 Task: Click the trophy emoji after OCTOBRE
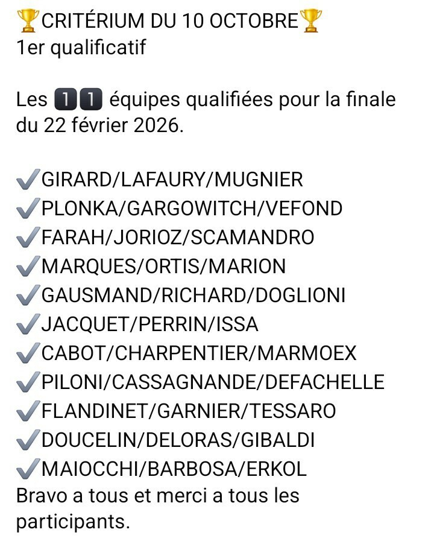pos(311,21)
